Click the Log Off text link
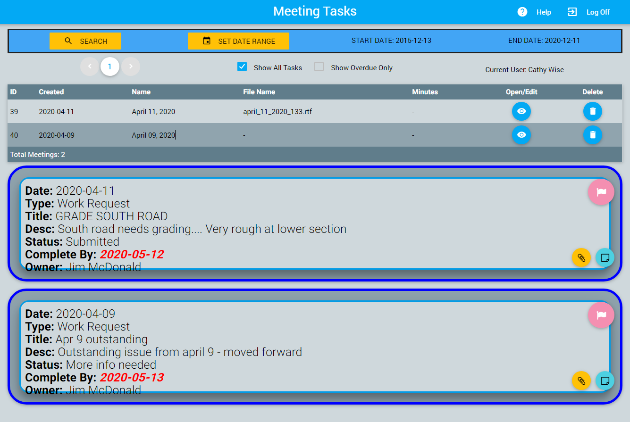This screenshot has width=630, height=422. click(598, 12)
